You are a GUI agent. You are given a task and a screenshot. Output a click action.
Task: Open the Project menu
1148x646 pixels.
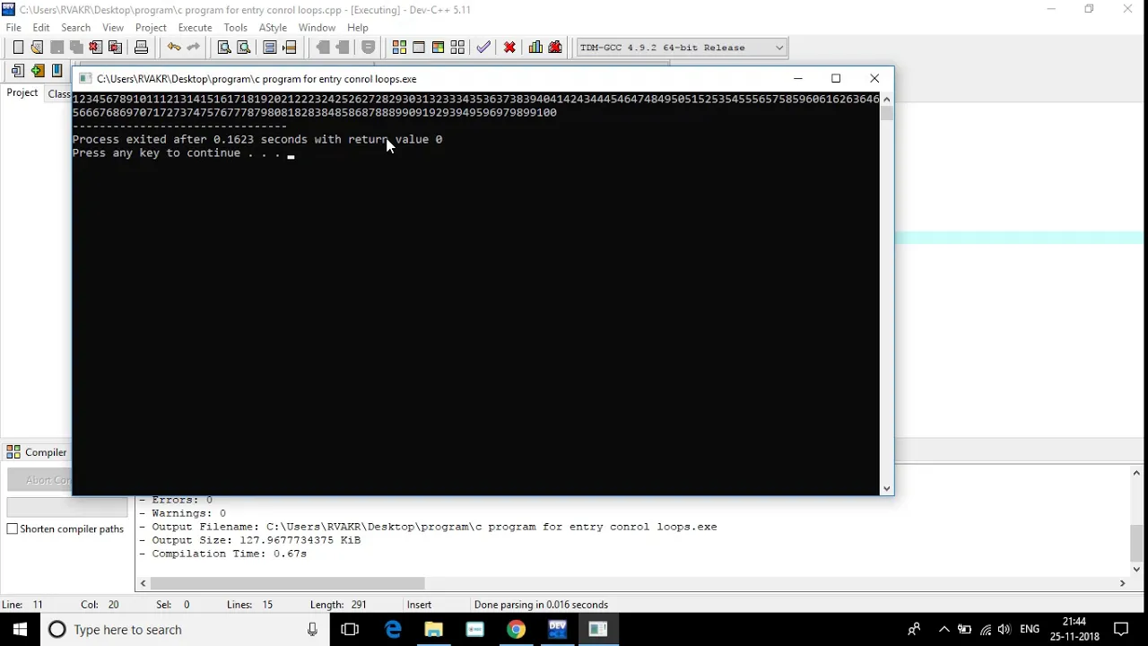click(151, 28)
